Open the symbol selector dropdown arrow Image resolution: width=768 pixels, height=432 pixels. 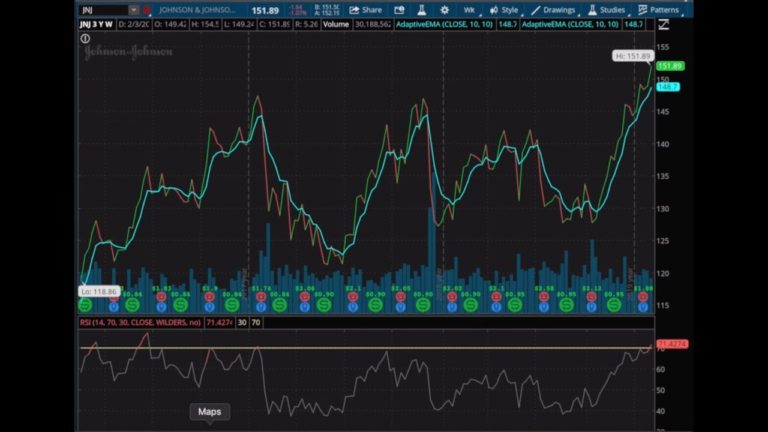click(134, 10)
